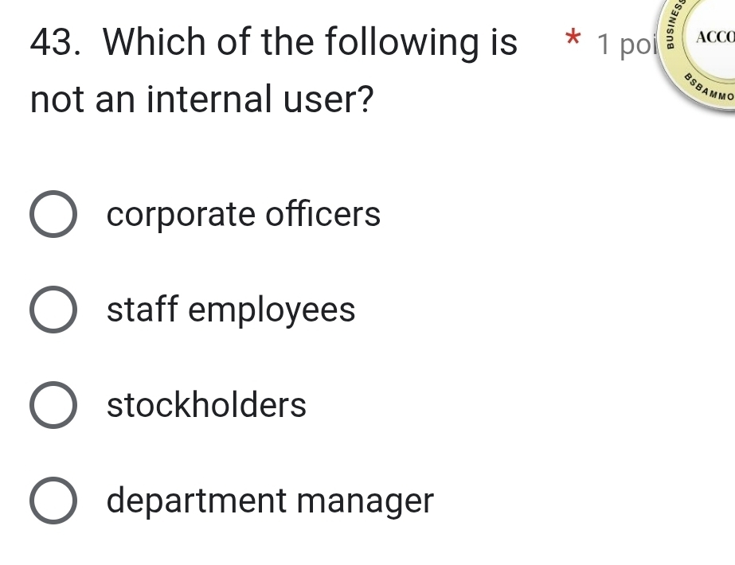Screen dimensions: 735x565
Task: Click the '1 poi' points label
Action: (x=625, y=45)
